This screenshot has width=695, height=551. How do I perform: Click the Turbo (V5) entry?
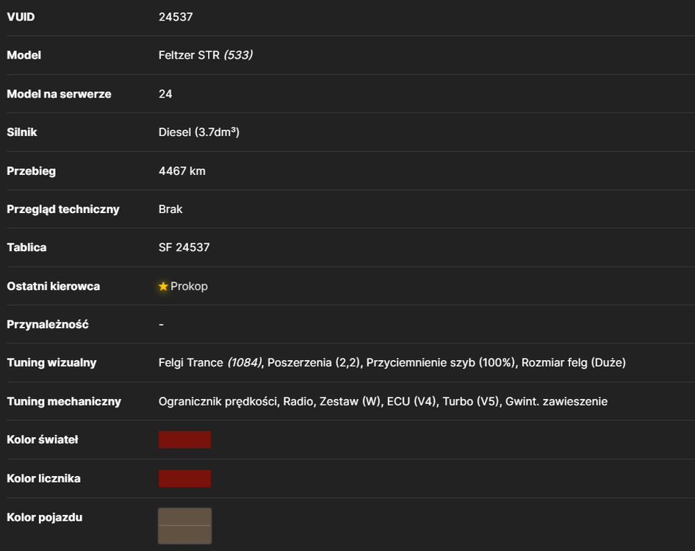(471, 402)
